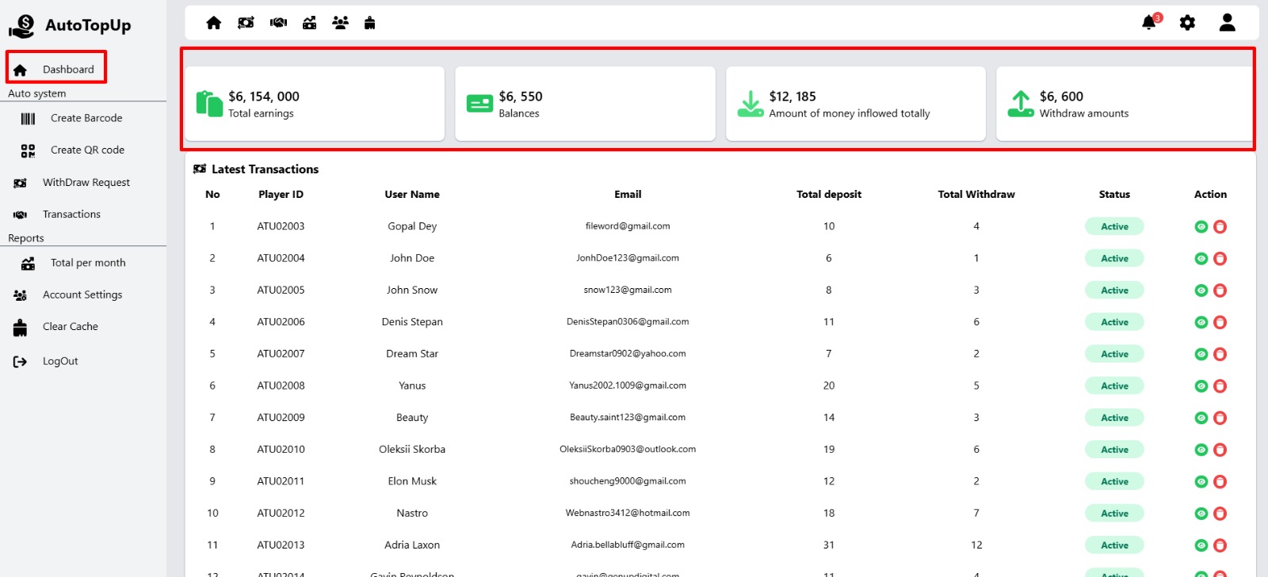Select Create Barcode in sidebar

[86, 118]
